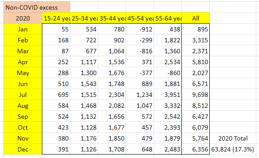Select Apr 55-64 cell showing 2,534
This screenshot has width=259, height=158.
[168, 62]
